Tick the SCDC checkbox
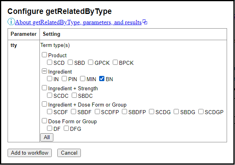This screenshot has width=235, height=165. point(49,95)
